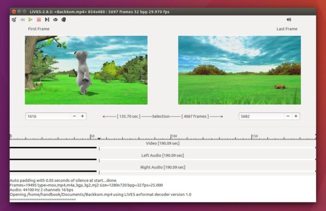
Task: Start playback with the green play icon
Action: click(x=30, y=20)
